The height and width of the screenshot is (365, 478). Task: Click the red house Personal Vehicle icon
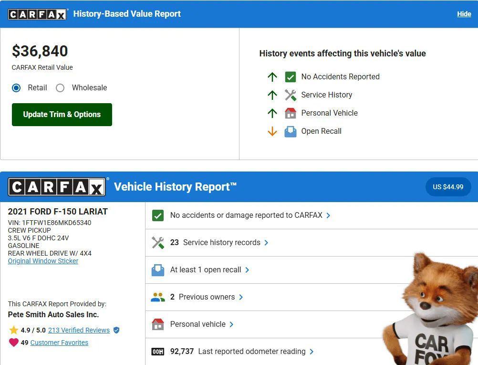tap(290, 113)
